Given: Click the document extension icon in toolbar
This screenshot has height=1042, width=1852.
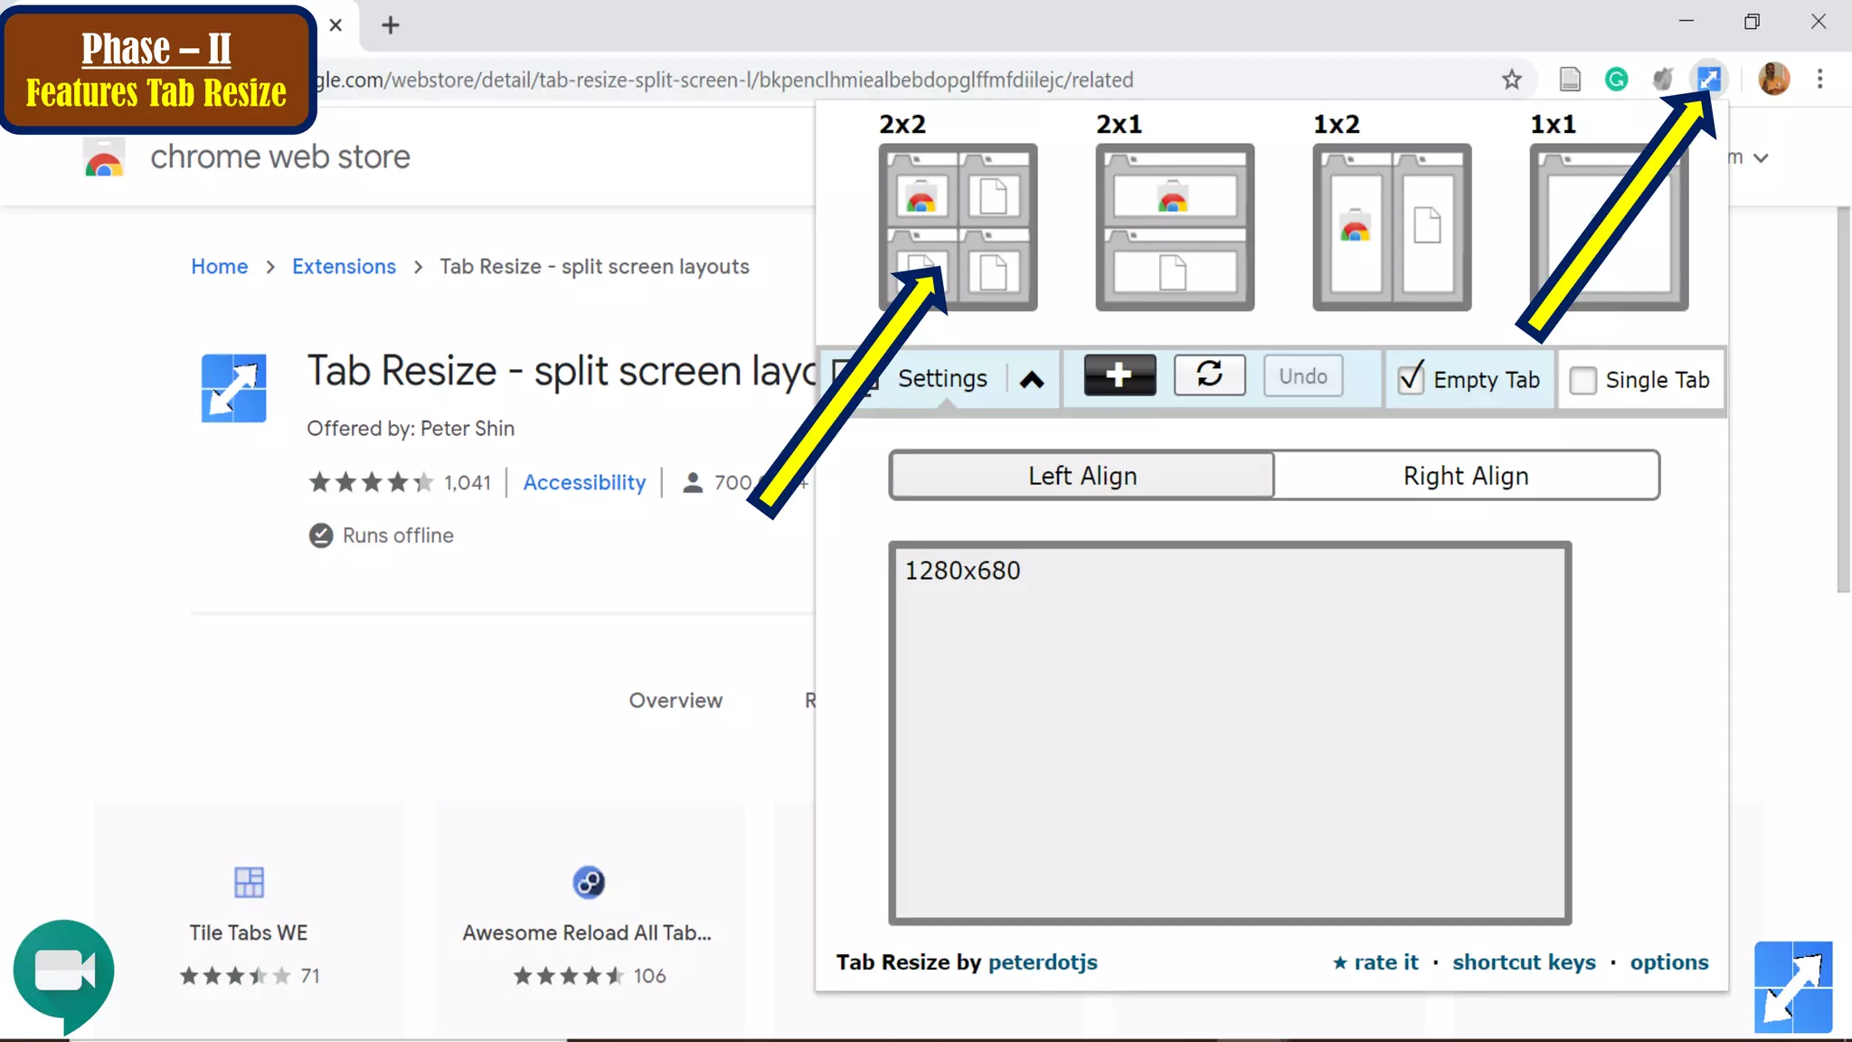Looking at the screenshot, I should 1570,80.
